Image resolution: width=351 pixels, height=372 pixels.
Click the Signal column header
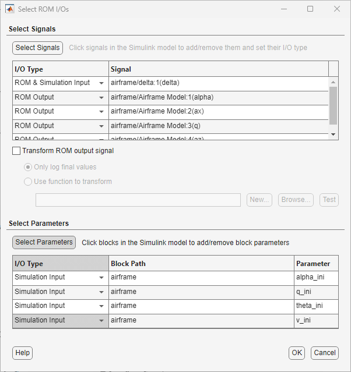pyautogui.click(x=219, y=69)
